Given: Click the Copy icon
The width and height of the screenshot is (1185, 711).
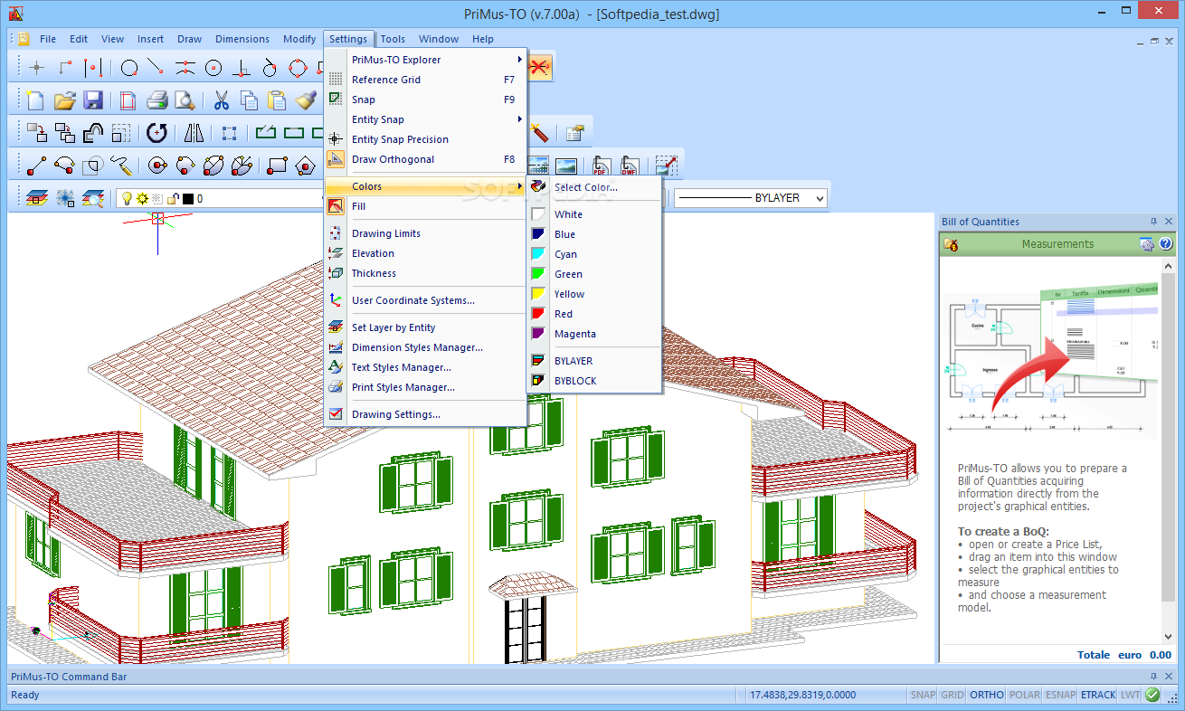Looking at the screenshot, I should click(x=249, y=100).
